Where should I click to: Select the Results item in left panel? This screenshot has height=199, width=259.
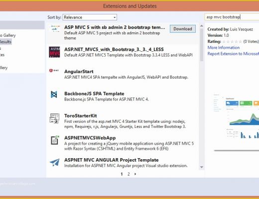(5, 42)
